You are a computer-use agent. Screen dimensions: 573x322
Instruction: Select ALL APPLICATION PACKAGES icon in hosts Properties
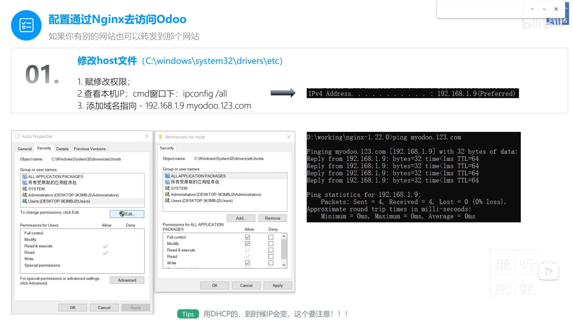25,177
